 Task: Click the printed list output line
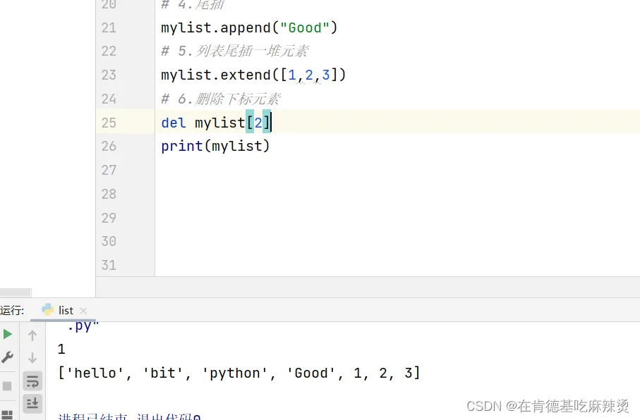(239, 373)
